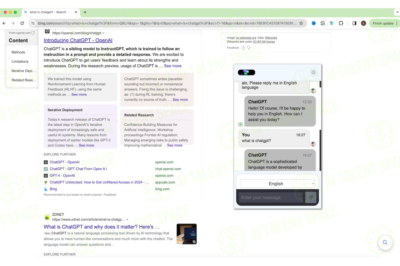Click user avatar next to 'what is chatgpt?' message
This screenshot has width=400, height=266.
313,144
